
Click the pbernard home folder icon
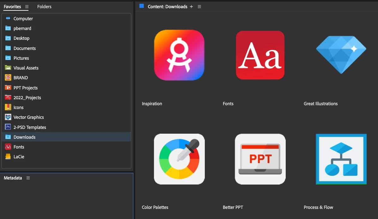click(x=8, y=28)
